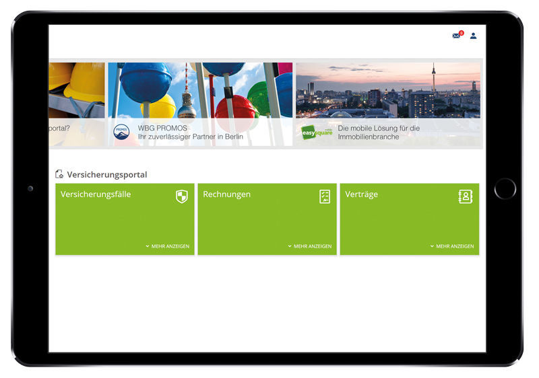Open the Versicherungsfälle tile title

[x=96, y=194]
